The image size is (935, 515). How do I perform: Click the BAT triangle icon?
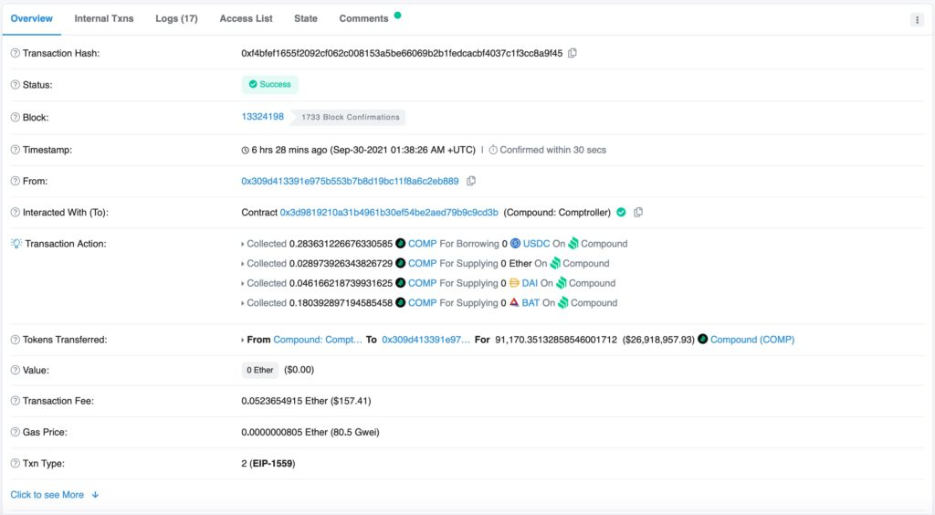514,303
